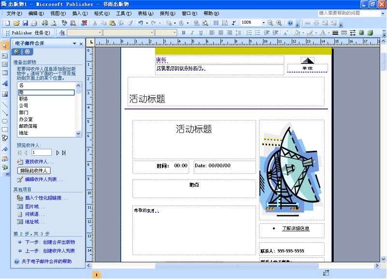Click the Zoom In magnifier icon

pos(279,23)
